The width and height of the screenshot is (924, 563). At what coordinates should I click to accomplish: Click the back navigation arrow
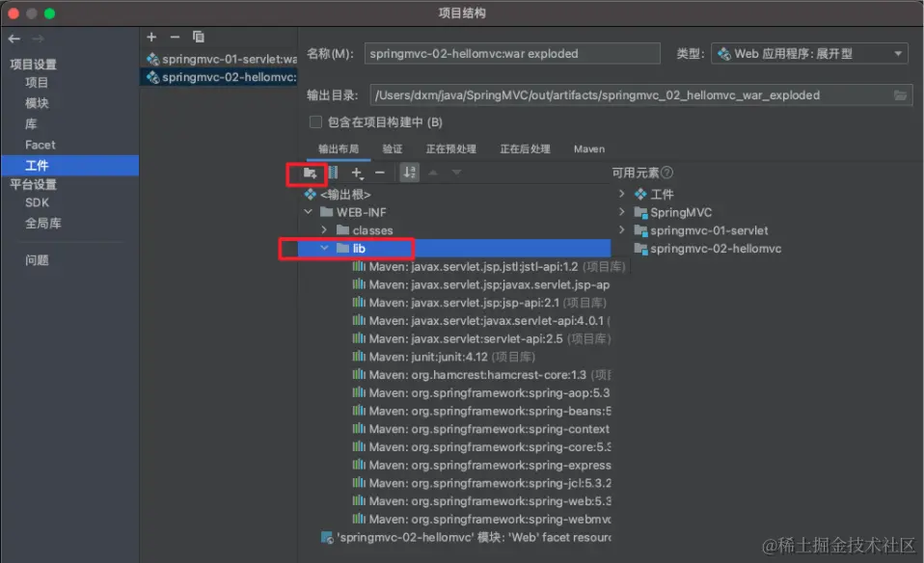[14, 39]
